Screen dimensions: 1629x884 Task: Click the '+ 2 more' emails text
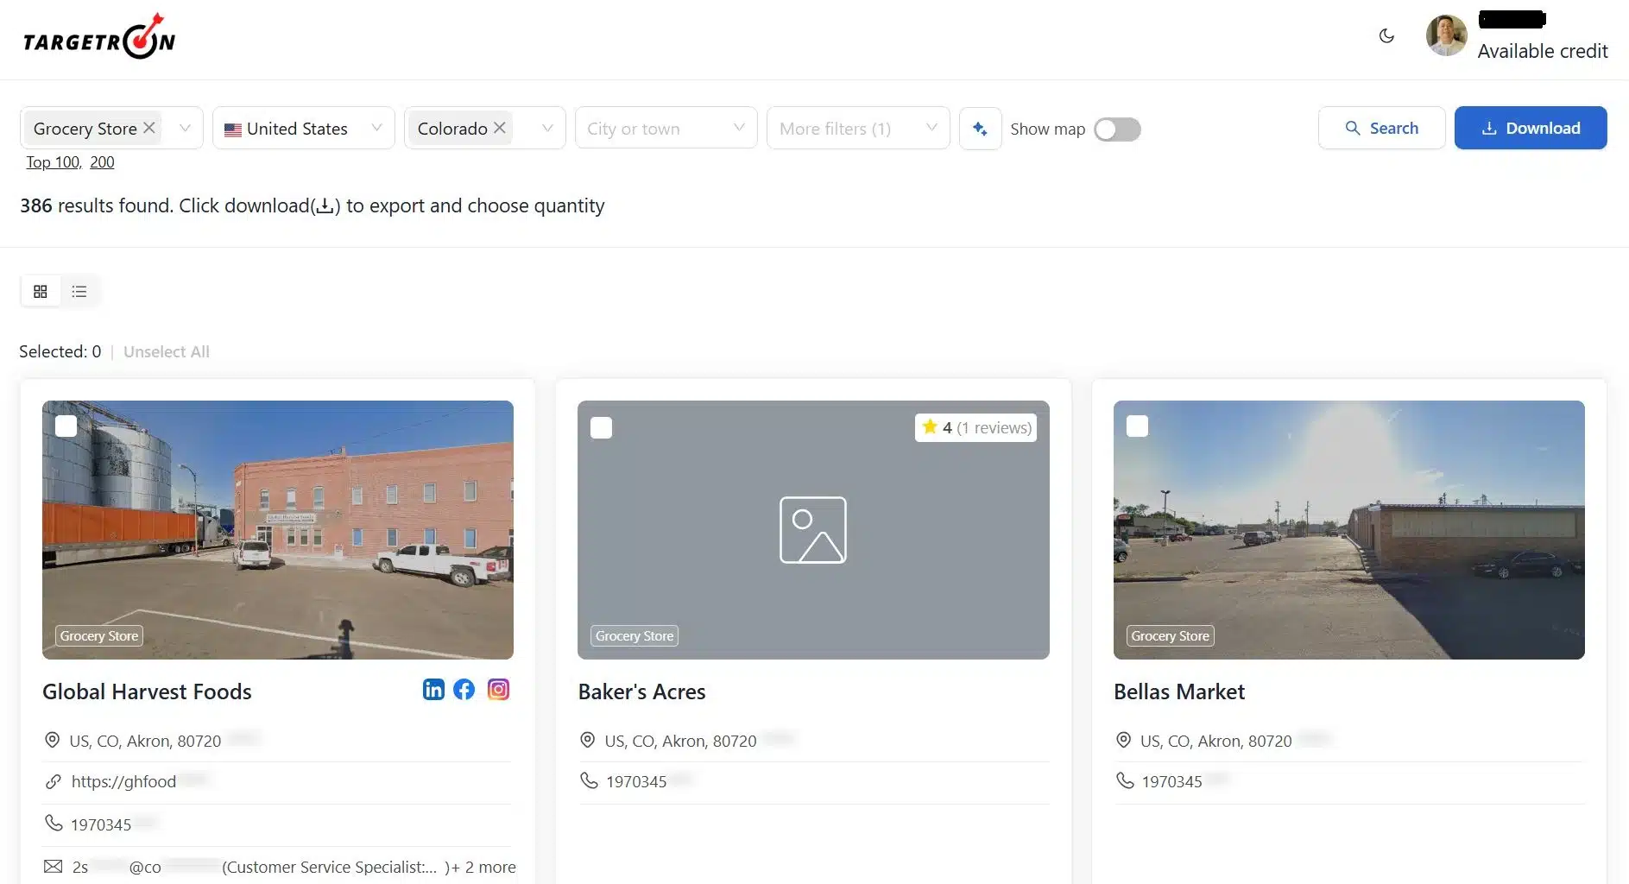click(x=484, y=867)
